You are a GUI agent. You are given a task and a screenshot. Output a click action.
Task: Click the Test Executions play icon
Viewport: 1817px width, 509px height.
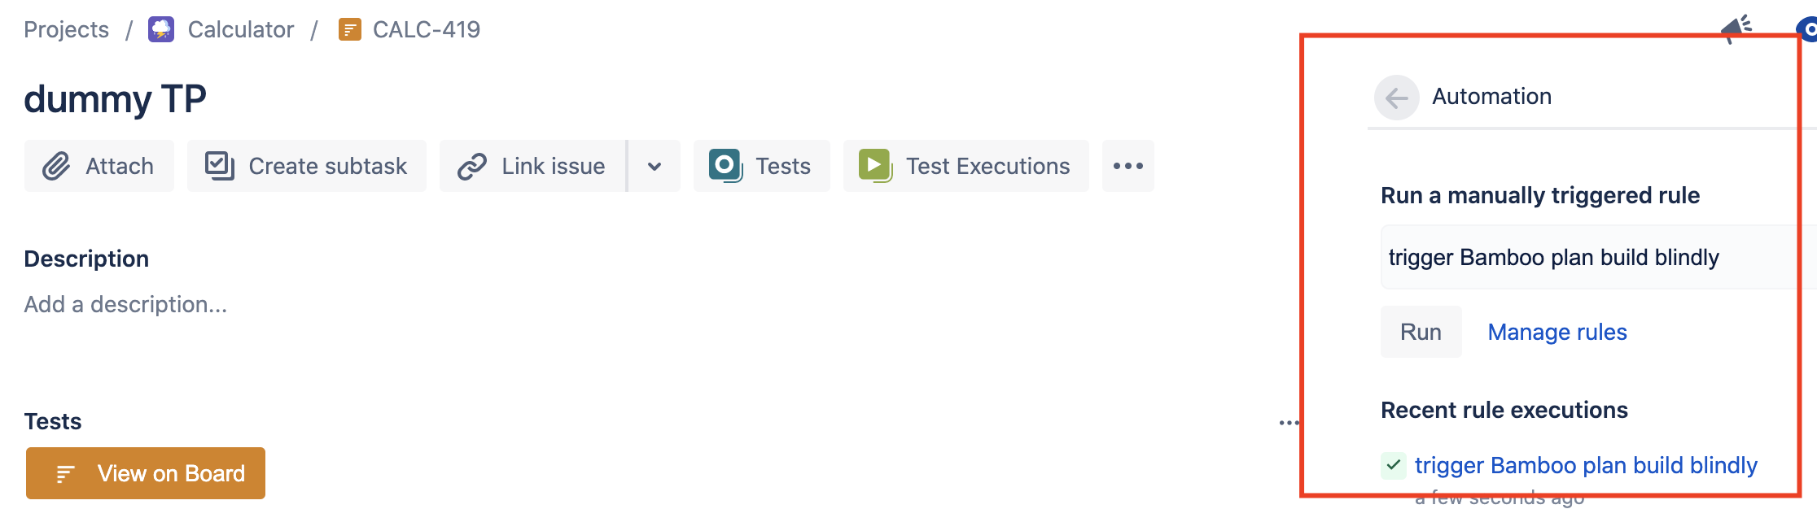[x=876, y=165]
